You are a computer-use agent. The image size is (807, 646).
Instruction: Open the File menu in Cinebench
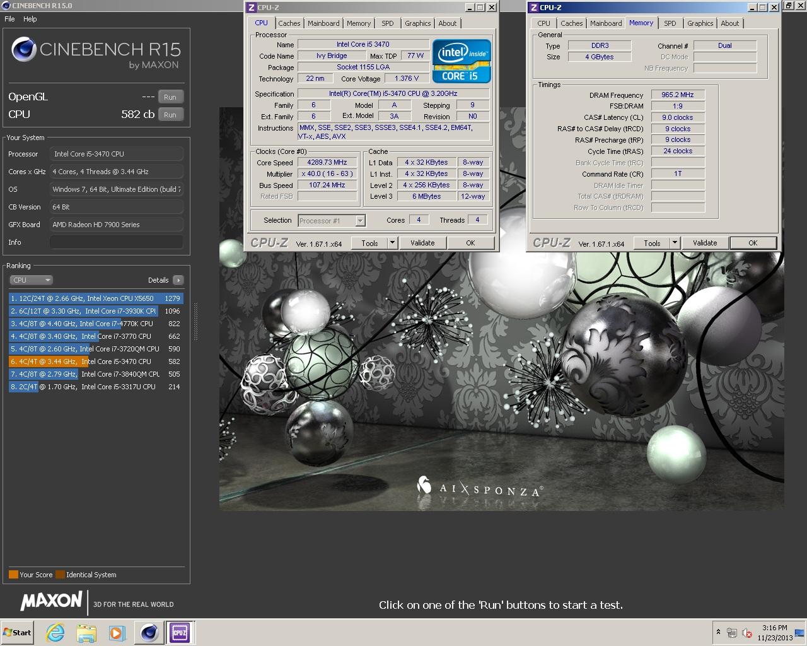(x=9, y=19)
